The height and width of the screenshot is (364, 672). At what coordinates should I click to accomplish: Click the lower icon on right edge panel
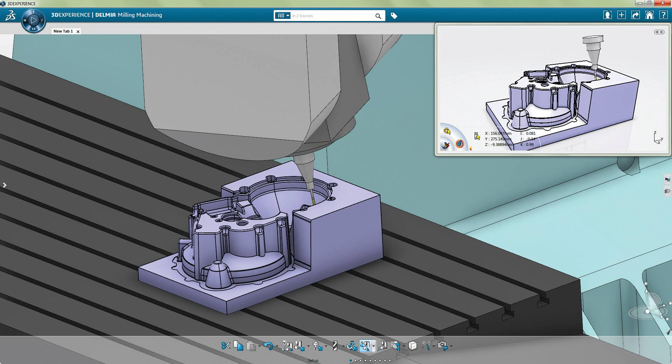coord(667,191)
